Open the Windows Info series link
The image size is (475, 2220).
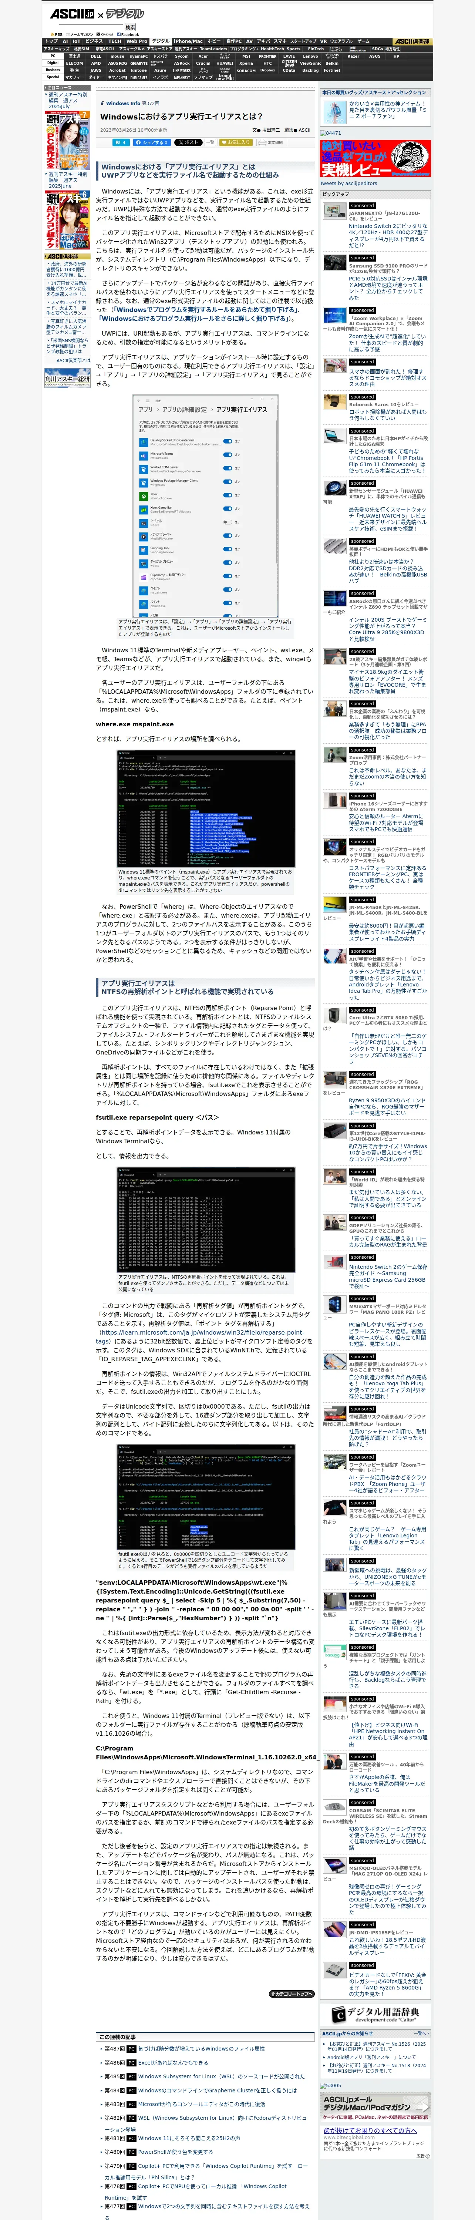(x=123, y=104)
